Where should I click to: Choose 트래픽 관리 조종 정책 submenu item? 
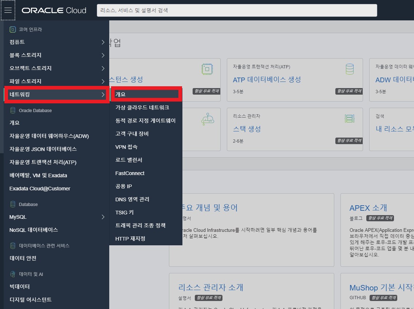click(x=146, y=225)
